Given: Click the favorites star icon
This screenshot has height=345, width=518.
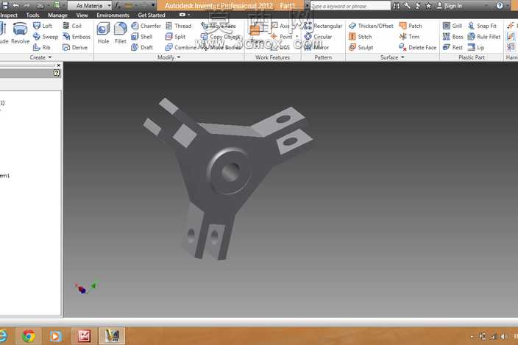Looking at the screenshot, I should pyautogui.click(x=428, y=6).
